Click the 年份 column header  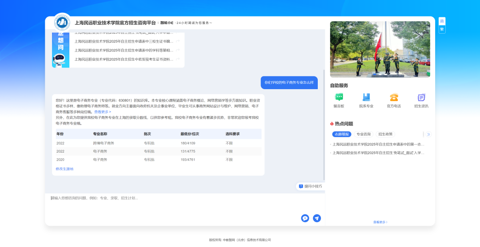coord(60,134)
